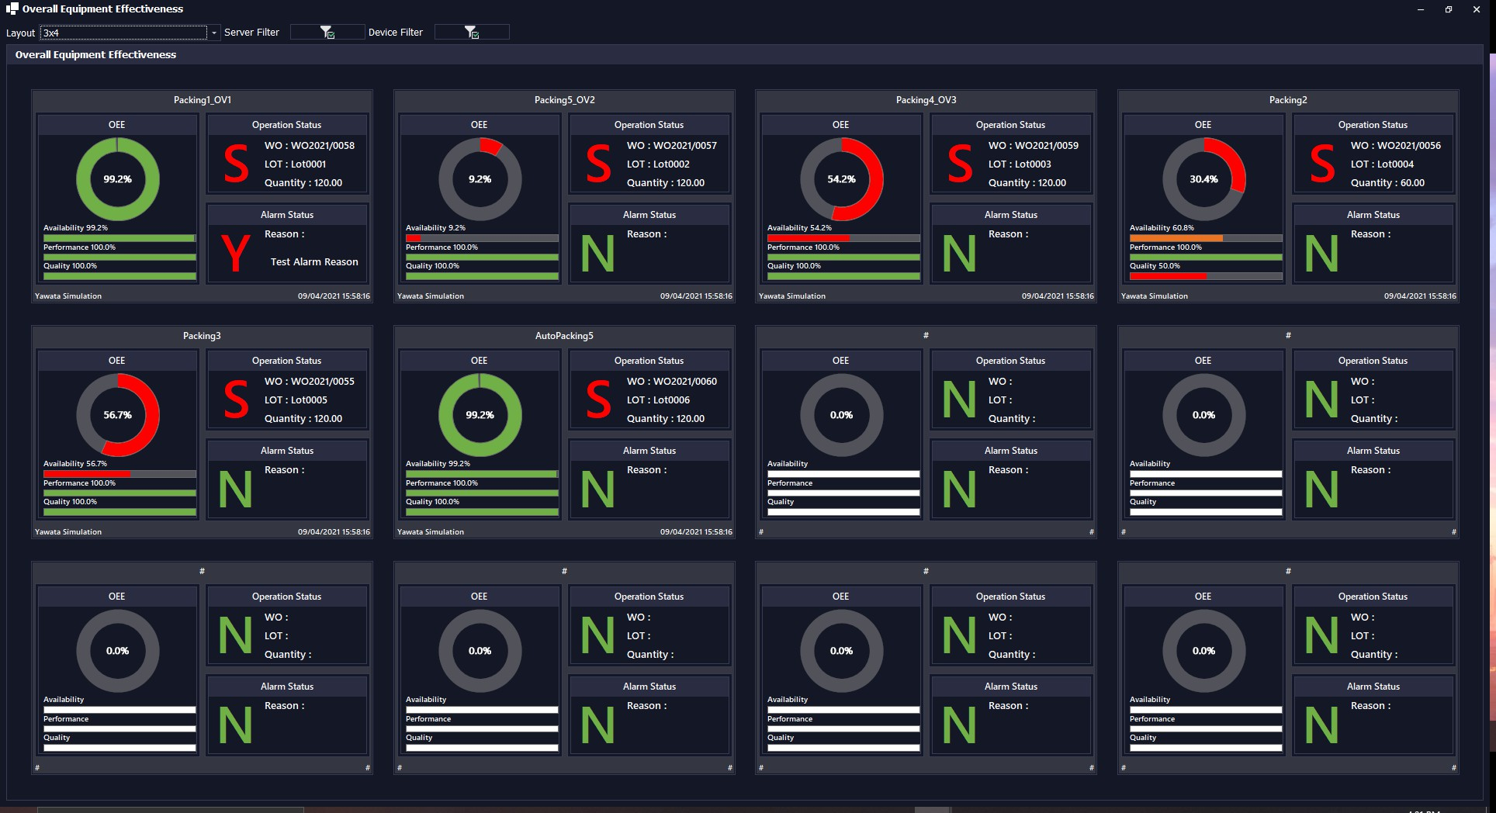Click the Test Alarm Reason text
Viewport: 1496px width, 813px height.
(x=314, y=262)
